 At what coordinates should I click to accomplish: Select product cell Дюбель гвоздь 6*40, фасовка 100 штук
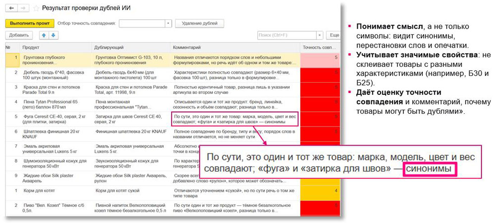coord(55,75)
